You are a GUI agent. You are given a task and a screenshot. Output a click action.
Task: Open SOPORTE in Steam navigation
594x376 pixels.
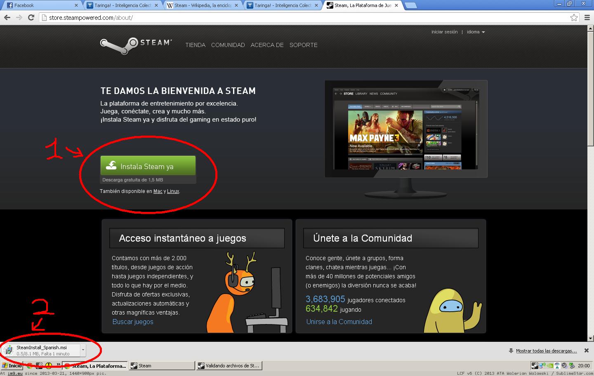pos(304,45)
